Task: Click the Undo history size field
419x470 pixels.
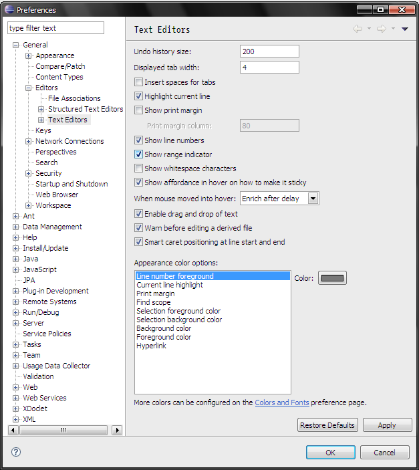Action: pyautogui.click(x=269, y=51)
